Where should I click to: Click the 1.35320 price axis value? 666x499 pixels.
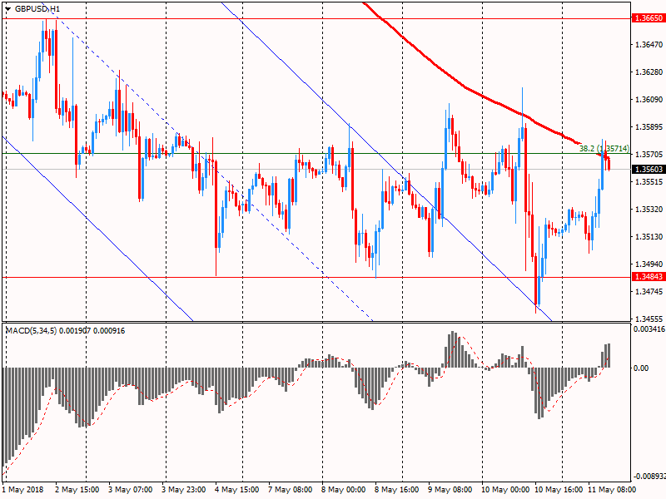(x=649, y=210)
